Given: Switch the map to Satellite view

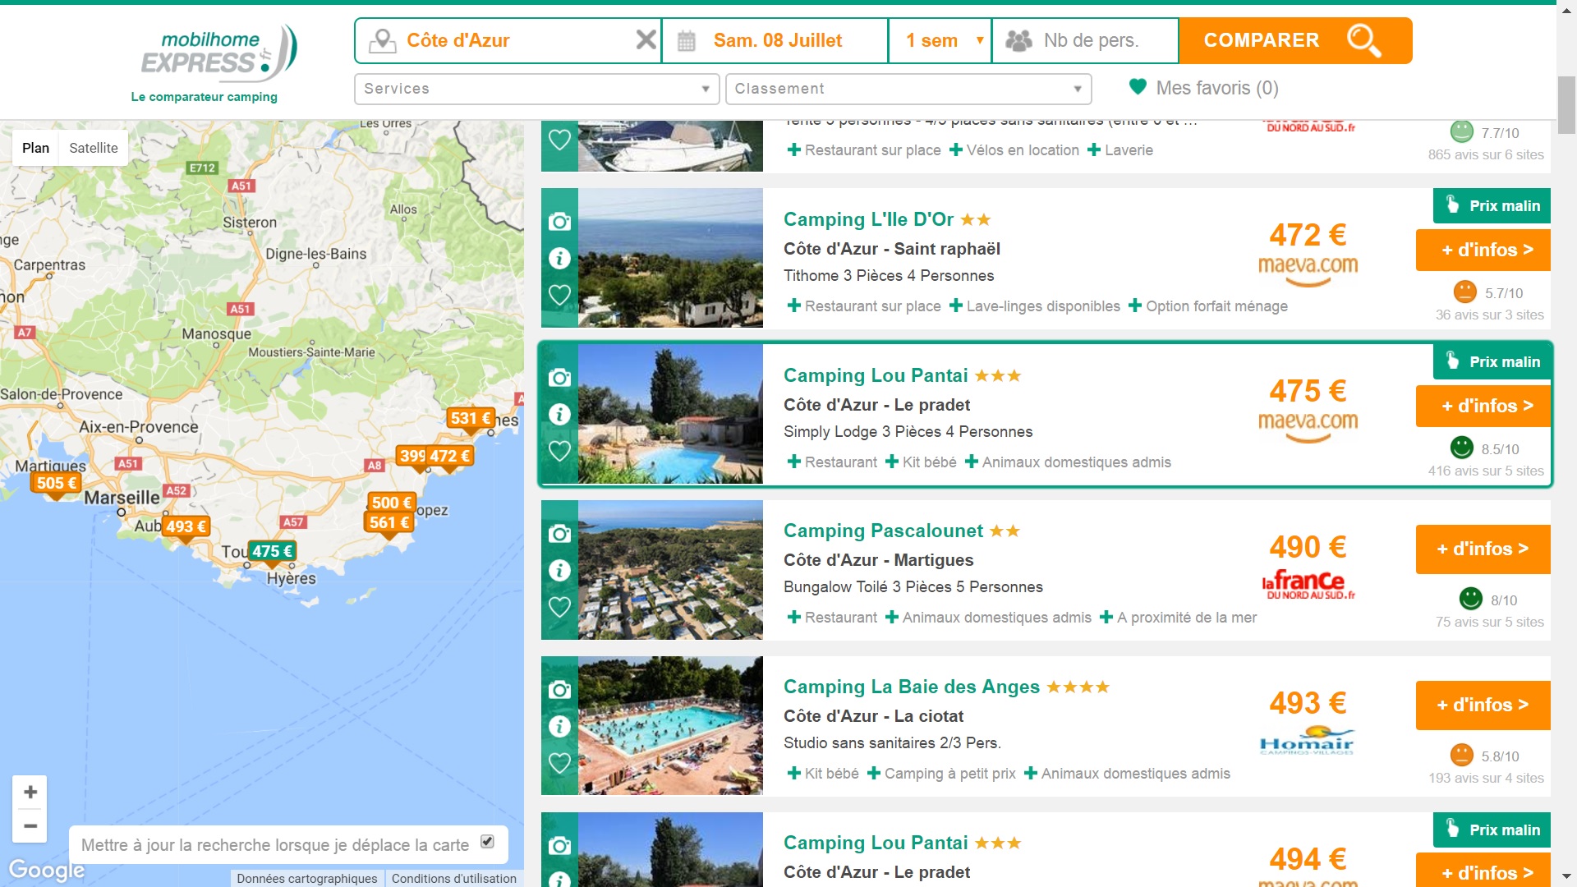Looking at the screenshot, I should tap(94, 148).
